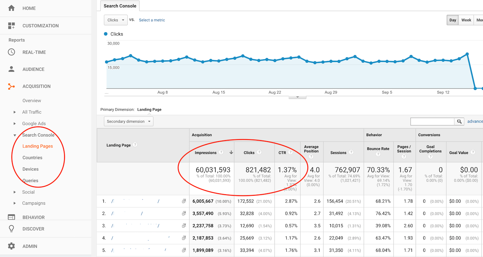Open Landing Pages report
This screenshot has width=483, height=257.
coord(38,146)
